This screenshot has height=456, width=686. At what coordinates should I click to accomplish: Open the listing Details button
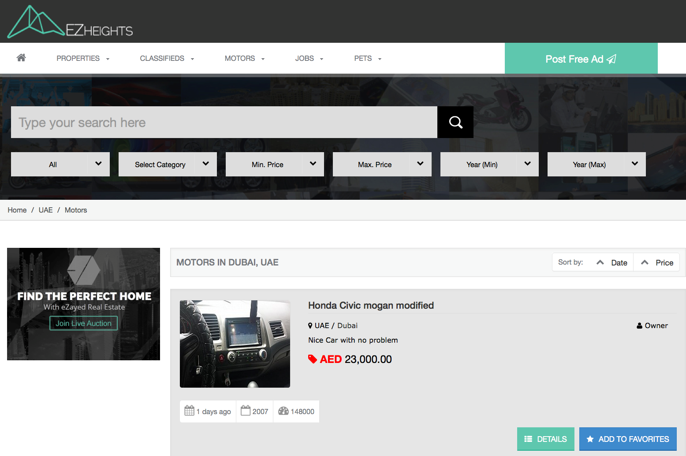(x=546, y=439)
